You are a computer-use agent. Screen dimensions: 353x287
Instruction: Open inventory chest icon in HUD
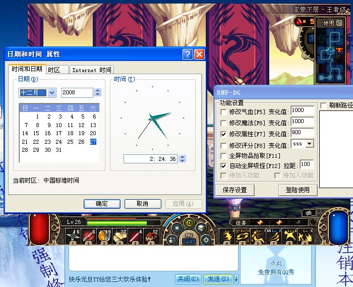[201, 228]
